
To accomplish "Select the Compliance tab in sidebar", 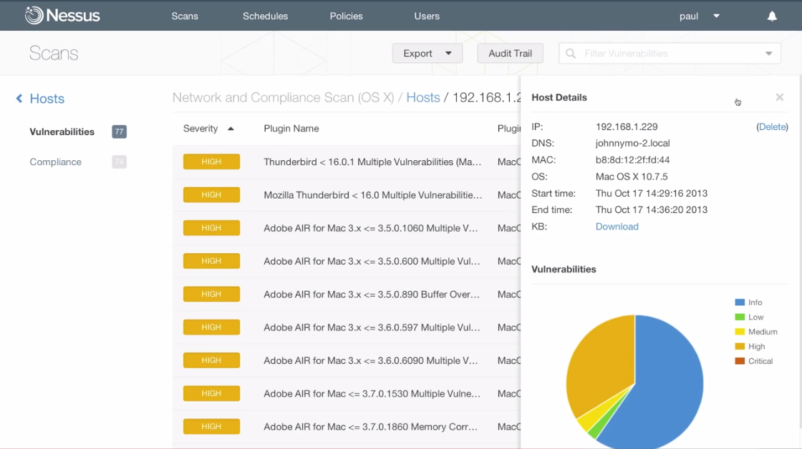I will pyautogui.click(x=55, y=162).
